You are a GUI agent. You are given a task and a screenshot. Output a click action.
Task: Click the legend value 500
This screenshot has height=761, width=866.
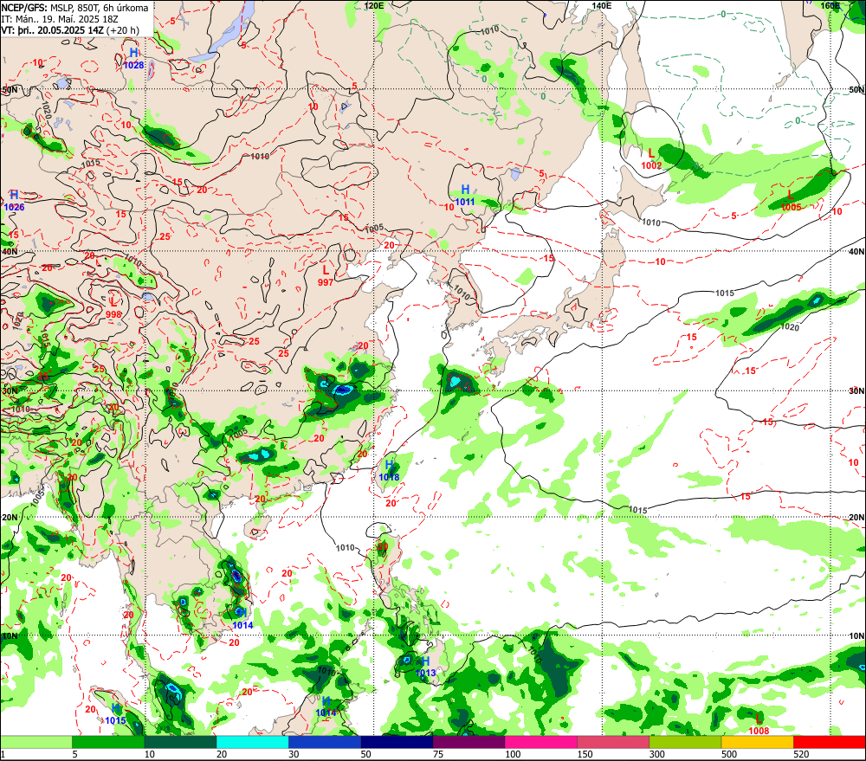click(x=729, y=754)
